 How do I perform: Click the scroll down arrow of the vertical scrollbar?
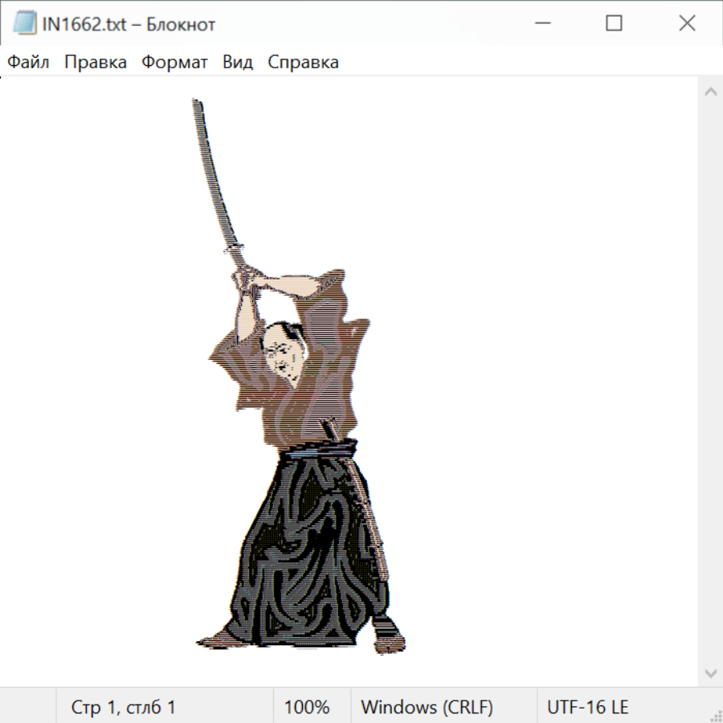(710, 672)
